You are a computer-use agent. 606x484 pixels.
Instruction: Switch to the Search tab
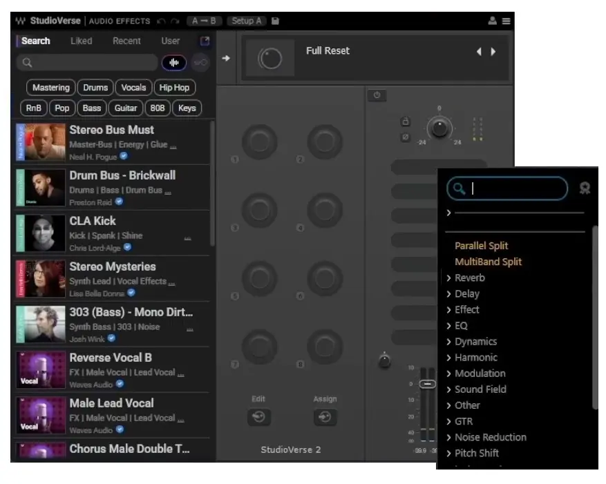35,41
